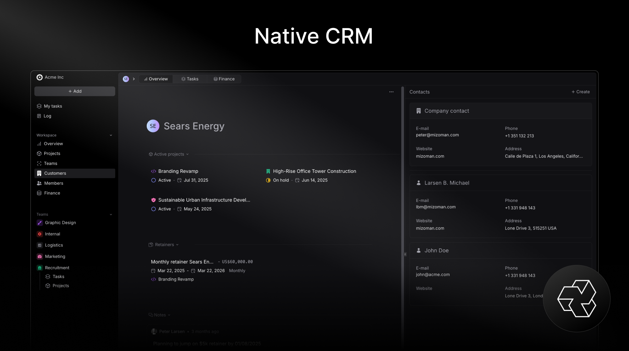629x351 pixels.
Task: Click the Graphic Design team icon
Action: [40, 223]
